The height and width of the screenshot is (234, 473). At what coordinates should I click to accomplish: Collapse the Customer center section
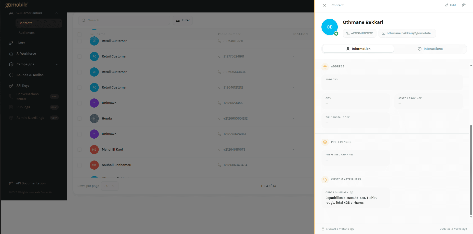click(x=57, y=13)
